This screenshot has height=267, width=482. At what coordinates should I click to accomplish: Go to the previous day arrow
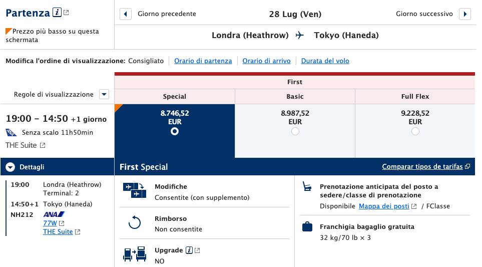coord(126,14)
